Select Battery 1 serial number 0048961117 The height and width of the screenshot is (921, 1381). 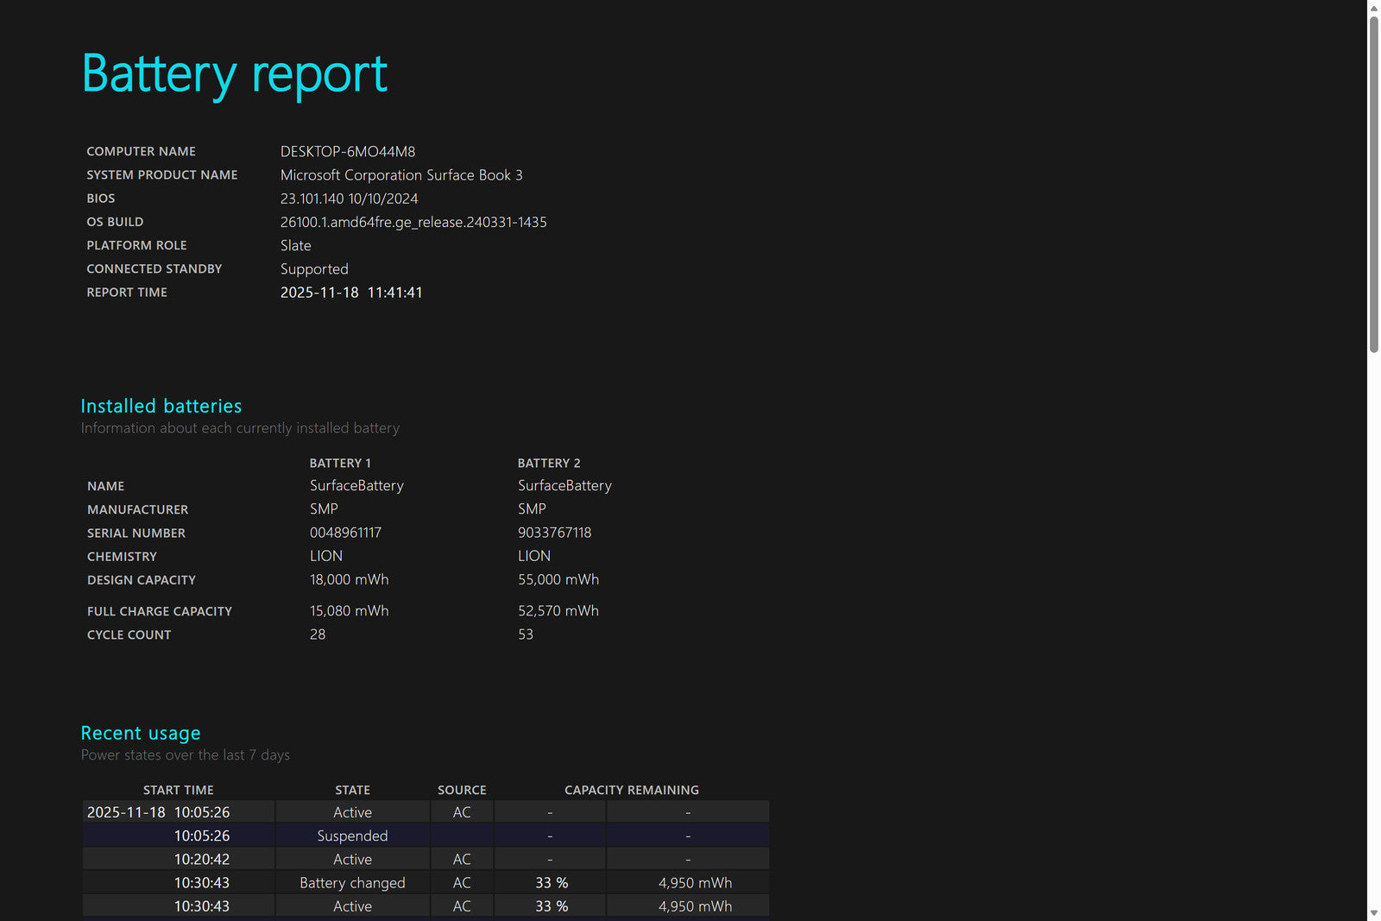pyautogui.click(x=345, y=533)
